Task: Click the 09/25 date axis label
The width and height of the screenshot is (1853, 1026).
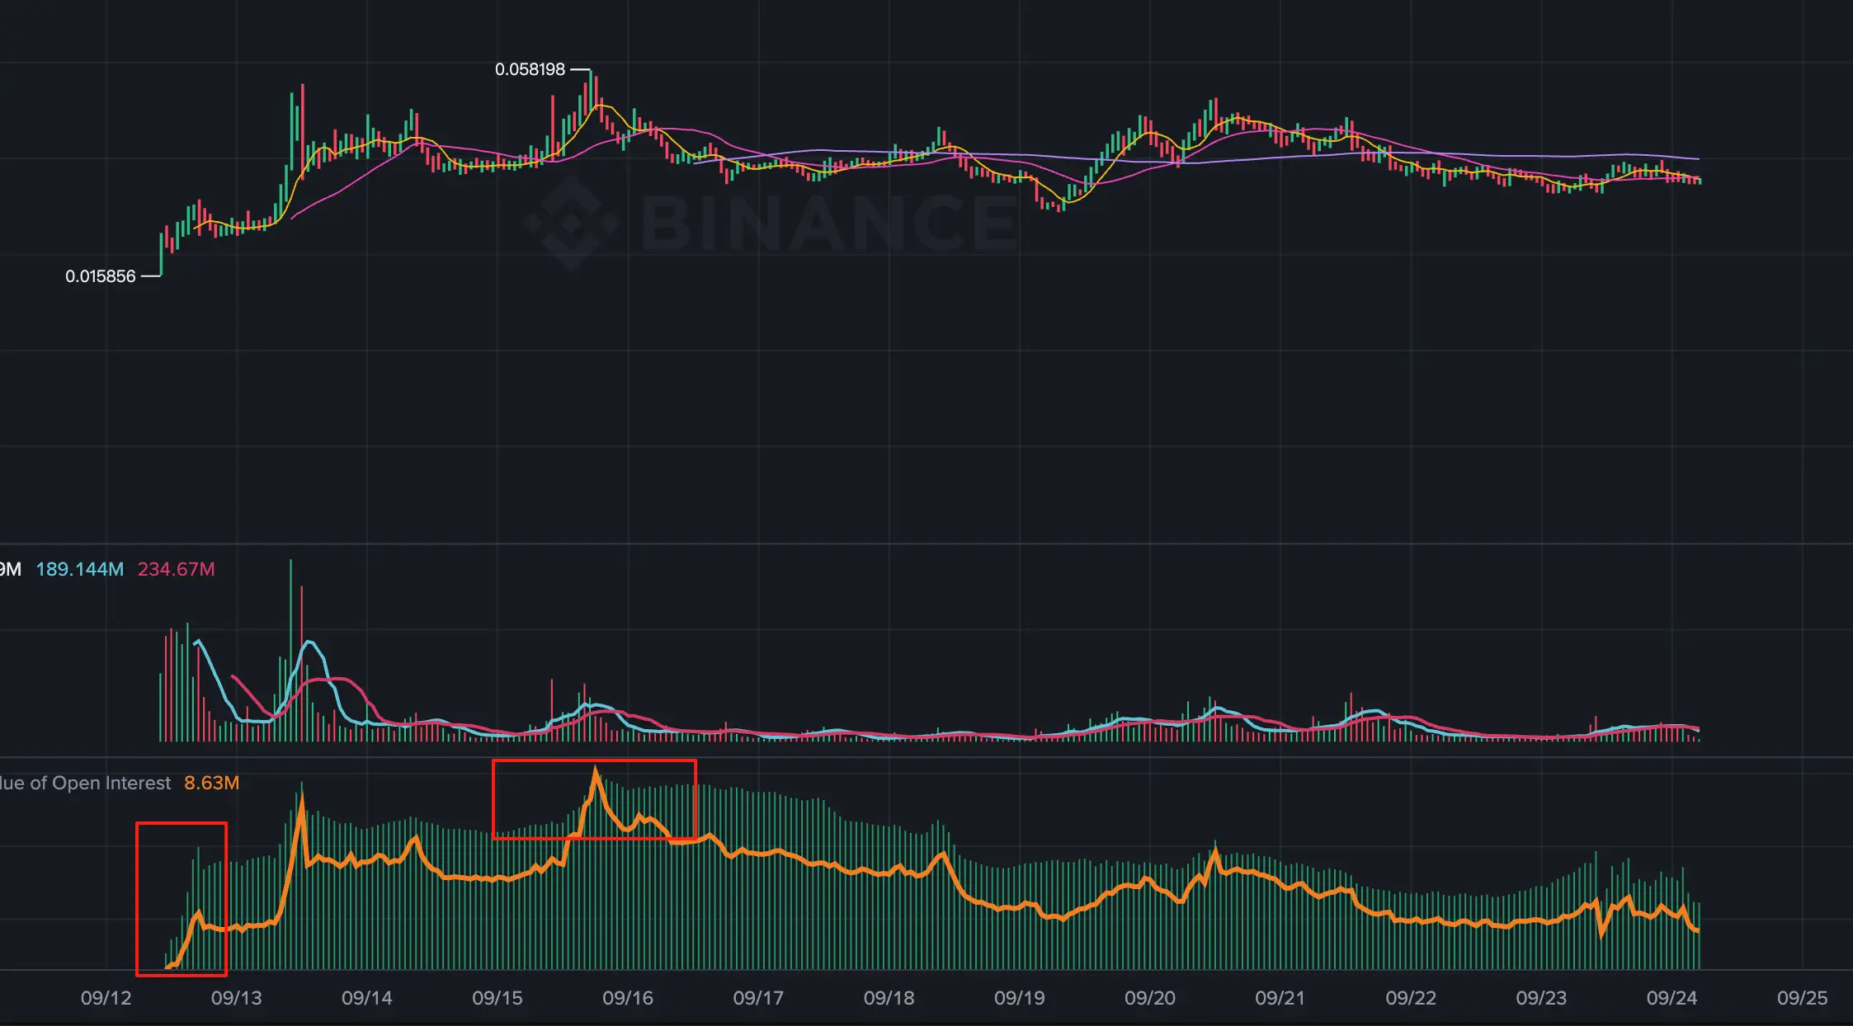Action: [x=1802, y=998]
